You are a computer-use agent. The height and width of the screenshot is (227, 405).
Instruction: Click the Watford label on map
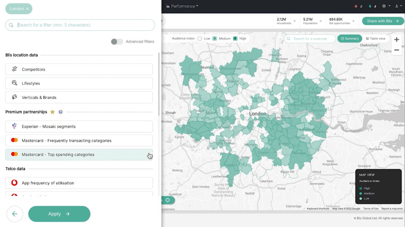[x=207, y=68]
